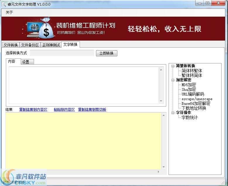Select 繁体转简体 in the tree

[x=192, y=75]
